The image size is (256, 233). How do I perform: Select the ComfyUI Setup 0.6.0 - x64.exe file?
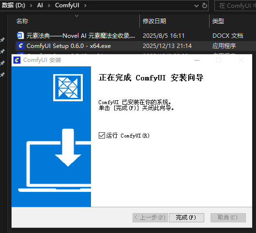click(x=69, y=46)
